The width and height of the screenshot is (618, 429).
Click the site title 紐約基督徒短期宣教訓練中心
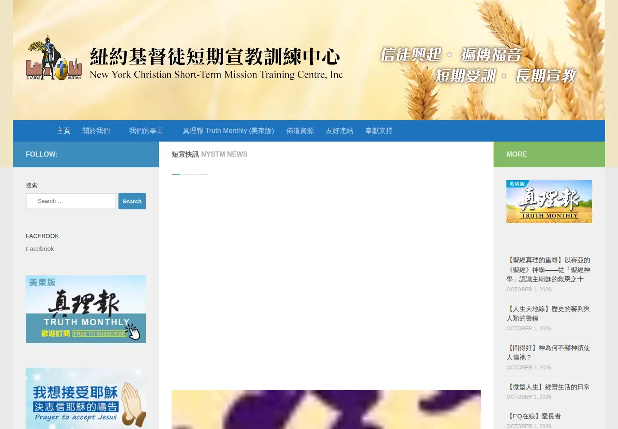coord(215,57)
